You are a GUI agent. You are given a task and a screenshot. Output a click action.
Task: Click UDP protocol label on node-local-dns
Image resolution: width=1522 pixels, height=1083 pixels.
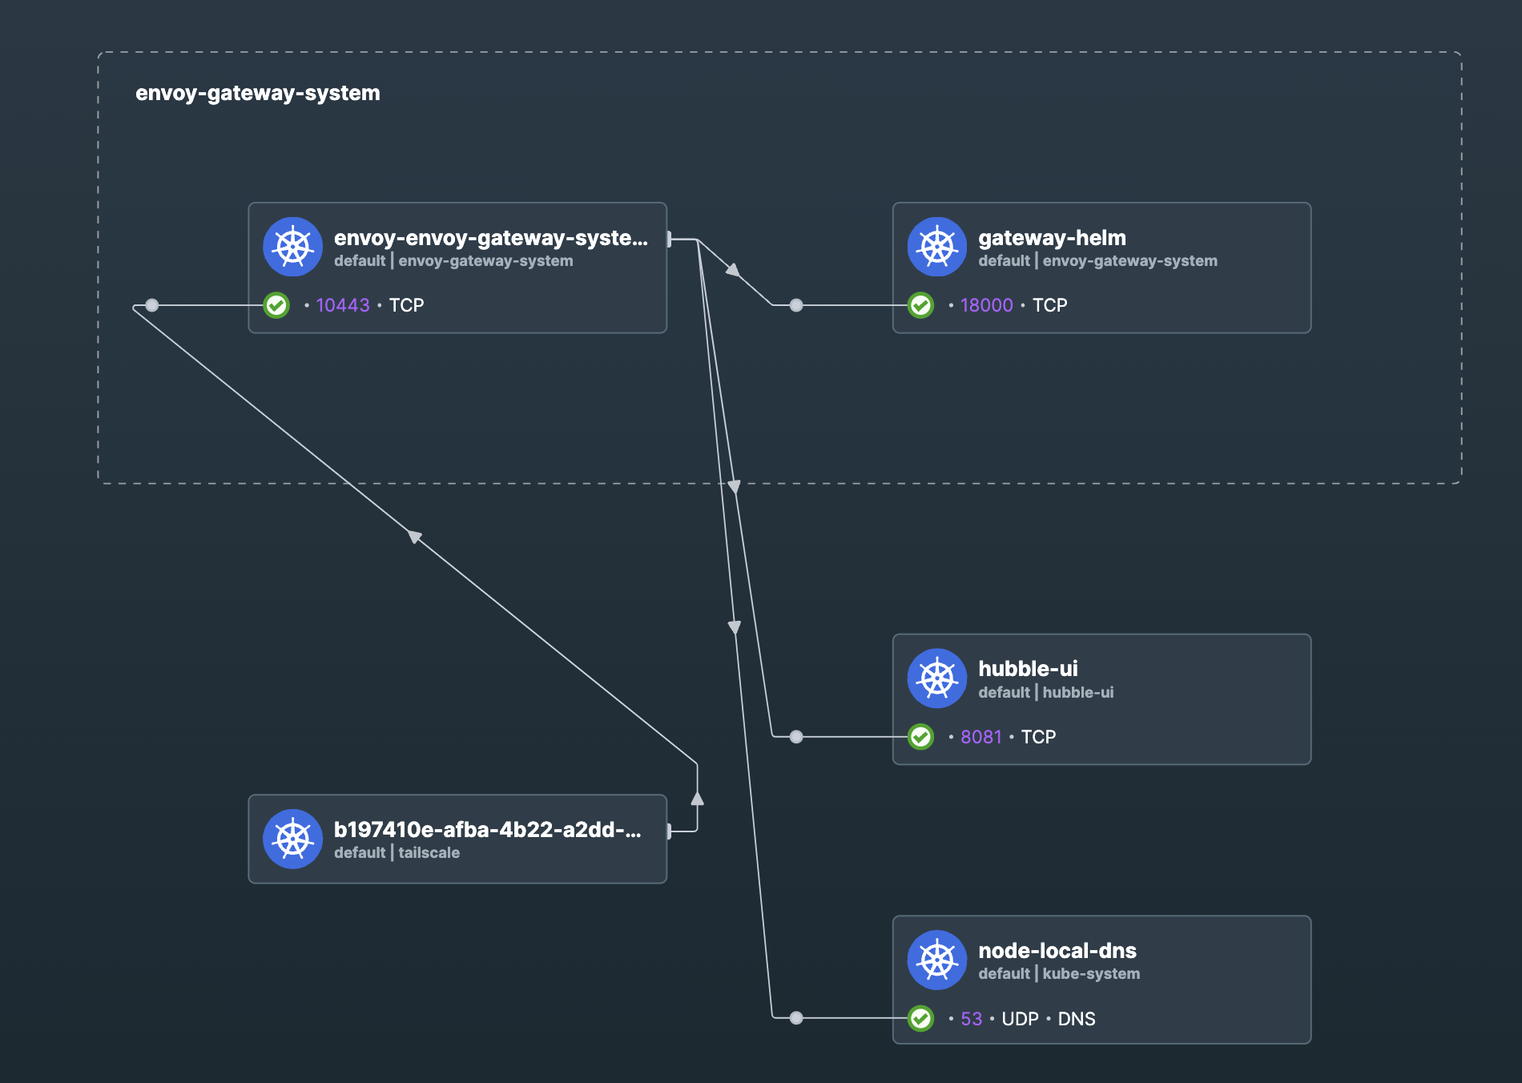[1020, 1019]
